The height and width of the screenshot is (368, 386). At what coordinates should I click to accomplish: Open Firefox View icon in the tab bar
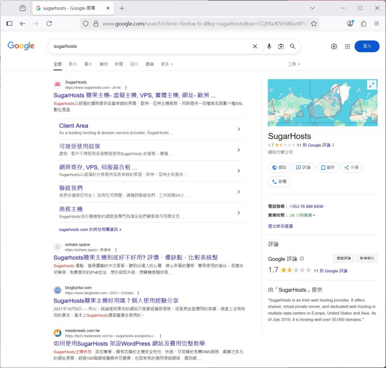pyautogui.click(x=23, y=8)
